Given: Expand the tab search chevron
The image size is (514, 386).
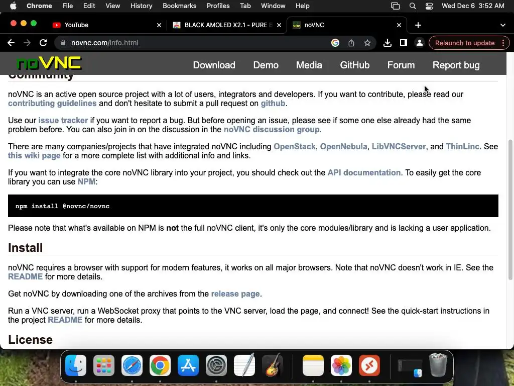Looking at the screenshot, I should [502, 25].
